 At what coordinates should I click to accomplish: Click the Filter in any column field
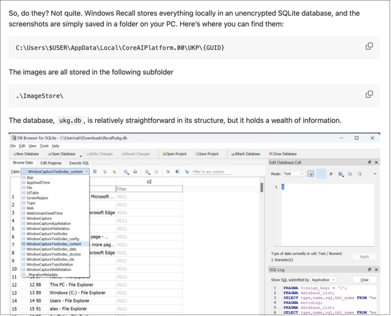point(211,172)
